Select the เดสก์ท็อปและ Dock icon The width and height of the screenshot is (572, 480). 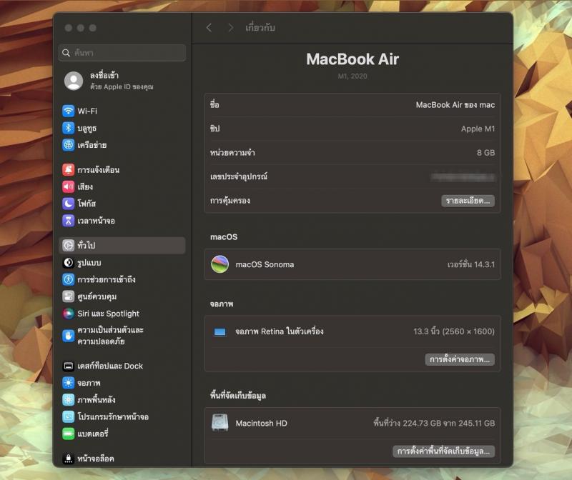point(68,366)
